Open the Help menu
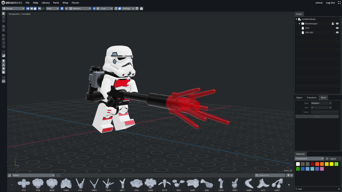 pyautogui.click(x=36, y=3)
